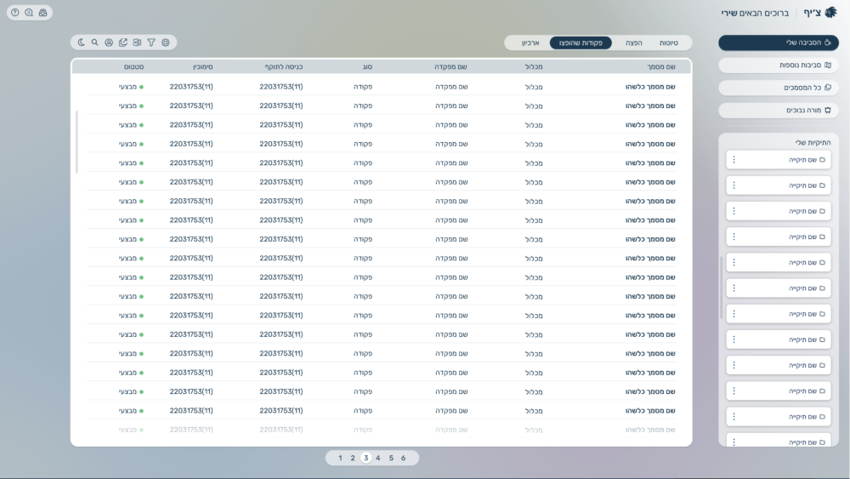Select the הסביבה שלי sidebar button

[779, 43]
